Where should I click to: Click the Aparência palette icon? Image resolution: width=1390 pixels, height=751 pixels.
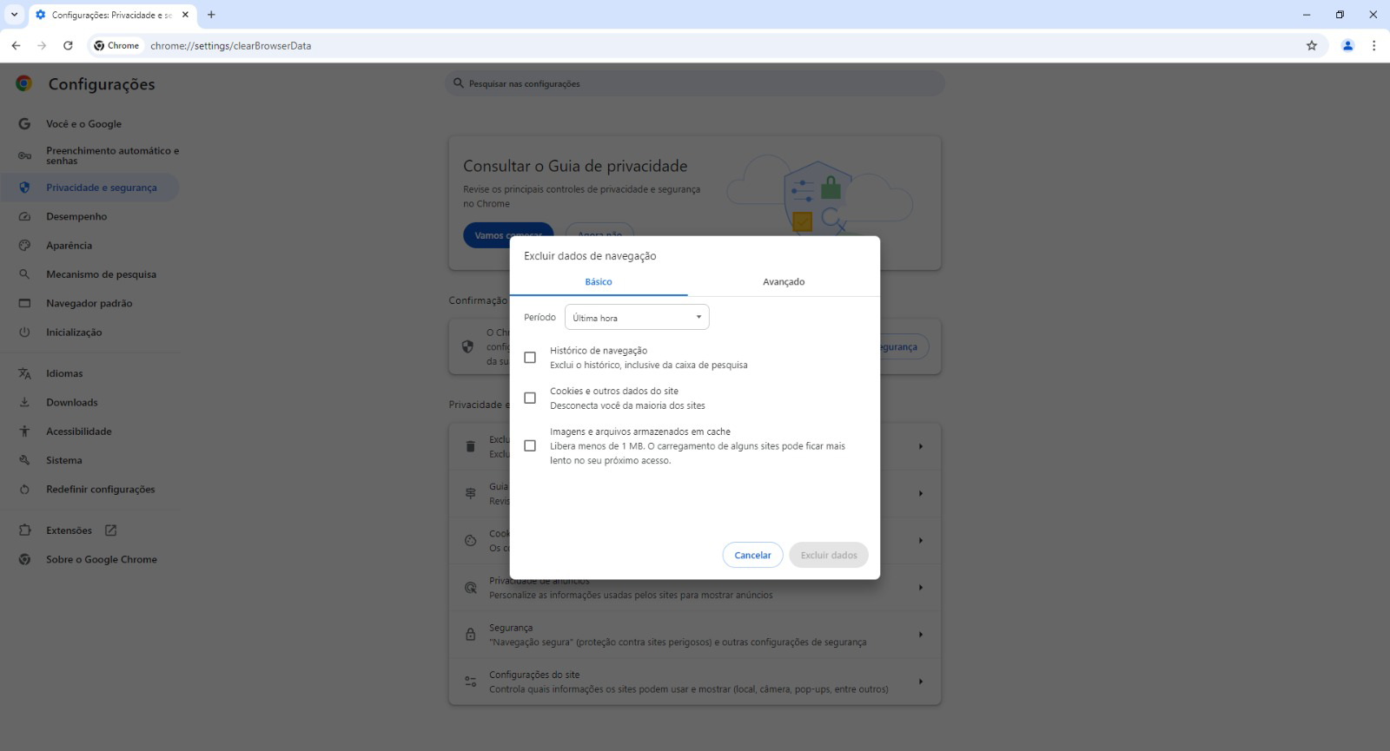point(24,246)
